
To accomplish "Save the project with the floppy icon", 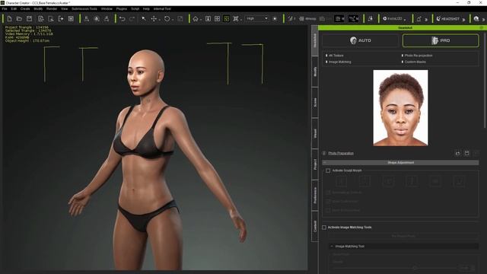I will tap(29, 19).
